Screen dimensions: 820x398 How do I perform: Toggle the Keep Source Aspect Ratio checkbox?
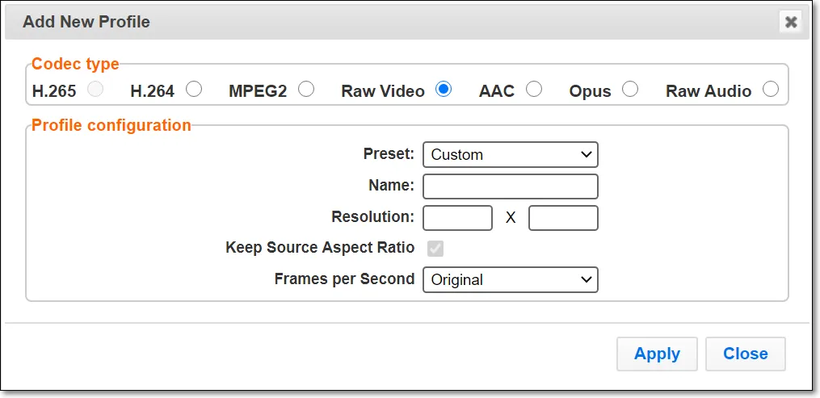click(x=435, y=249)
